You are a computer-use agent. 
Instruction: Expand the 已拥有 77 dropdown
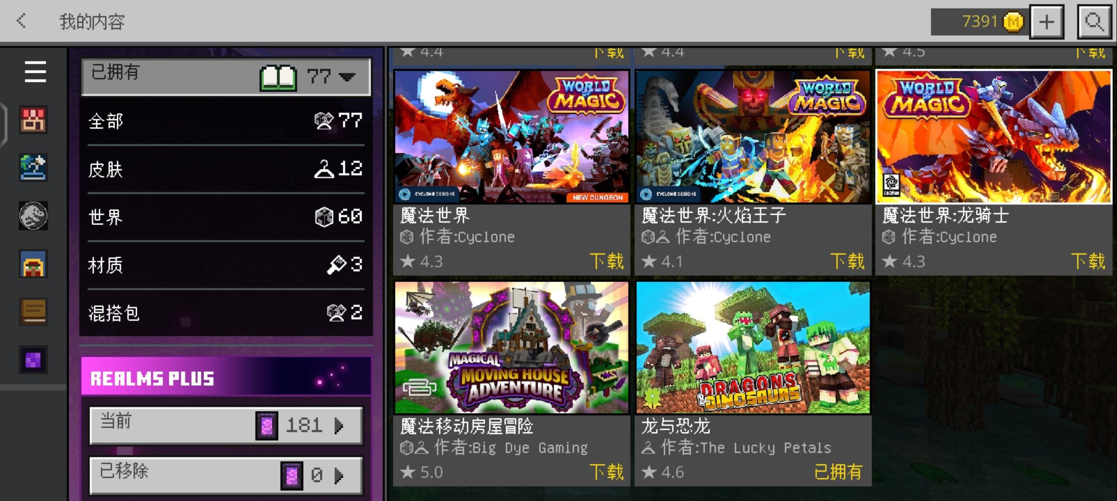click(x=226, y=77)
